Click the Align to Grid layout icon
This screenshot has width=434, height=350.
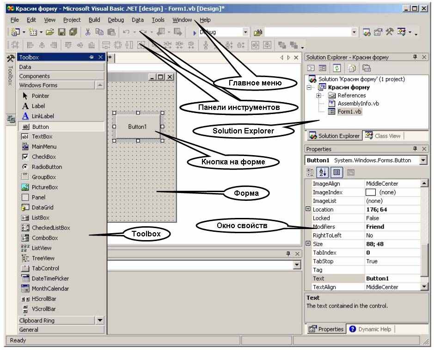[15, 45]
